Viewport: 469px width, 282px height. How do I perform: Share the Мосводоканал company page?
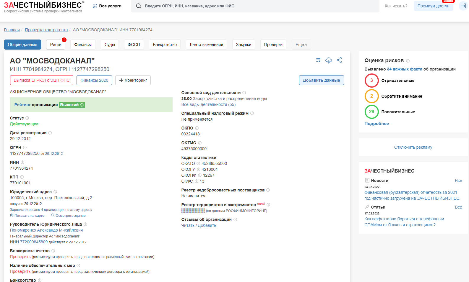coord(339,60)
